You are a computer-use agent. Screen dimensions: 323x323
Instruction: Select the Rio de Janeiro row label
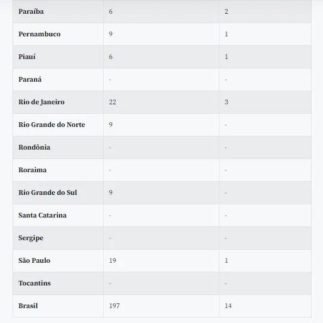(x=41, y=102)
